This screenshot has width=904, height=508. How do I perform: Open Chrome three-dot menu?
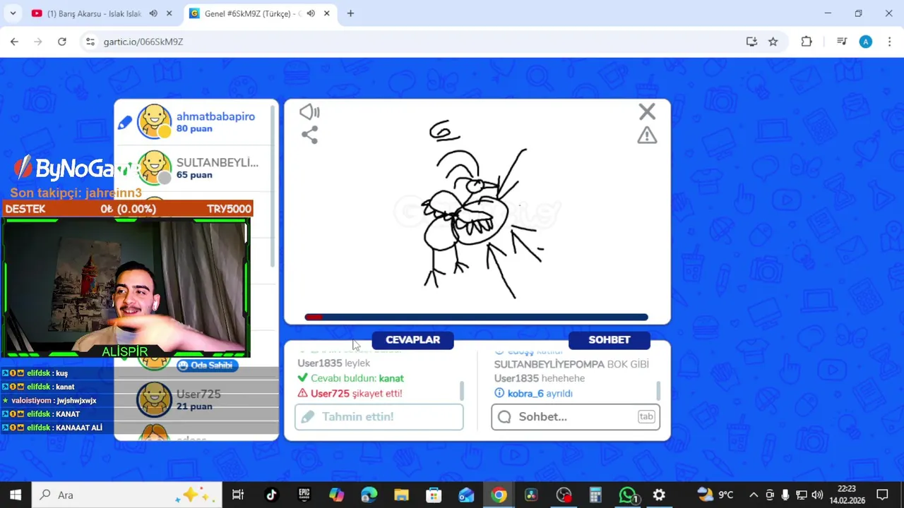point(888,42)
